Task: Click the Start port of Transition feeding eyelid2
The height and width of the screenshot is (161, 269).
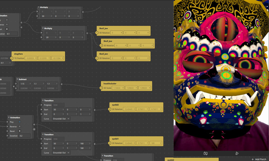Action: [41, 109]
